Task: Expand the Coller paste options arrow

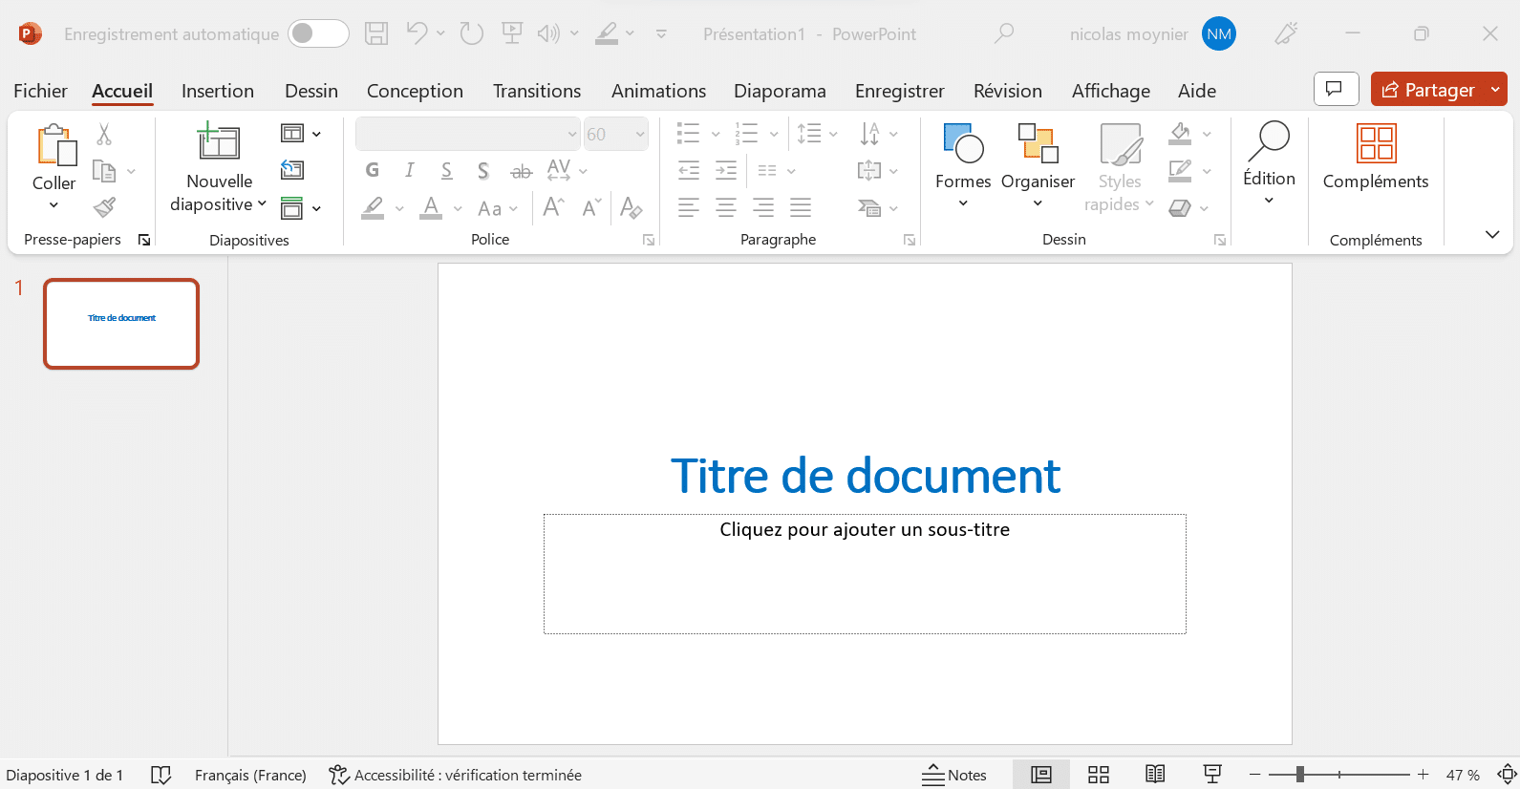Action: pos(54,204)
